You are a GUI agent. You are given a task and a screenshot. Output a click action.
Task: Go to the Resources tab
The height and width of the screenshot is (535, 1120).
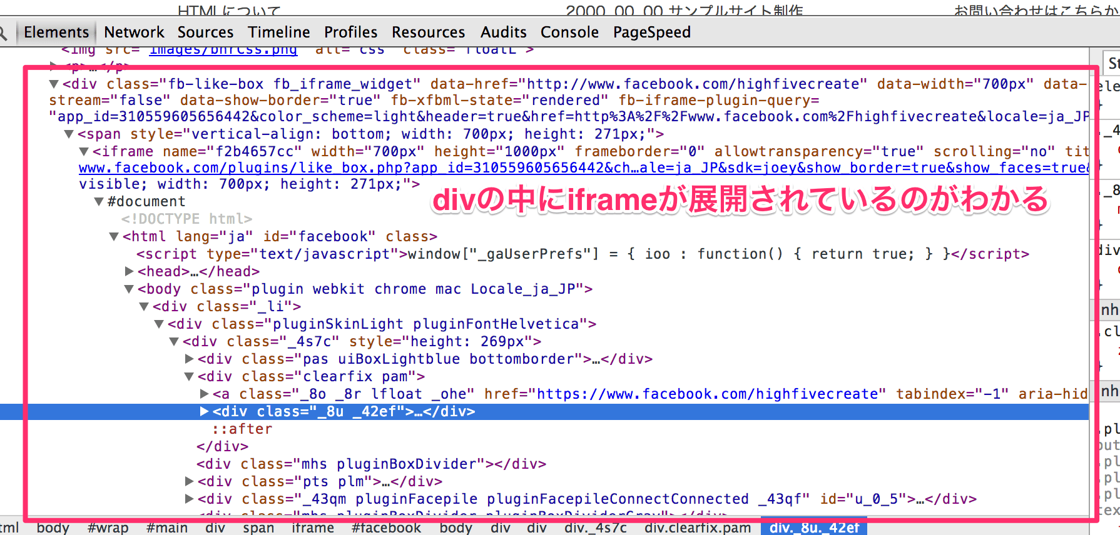click(x=429, y=32)
